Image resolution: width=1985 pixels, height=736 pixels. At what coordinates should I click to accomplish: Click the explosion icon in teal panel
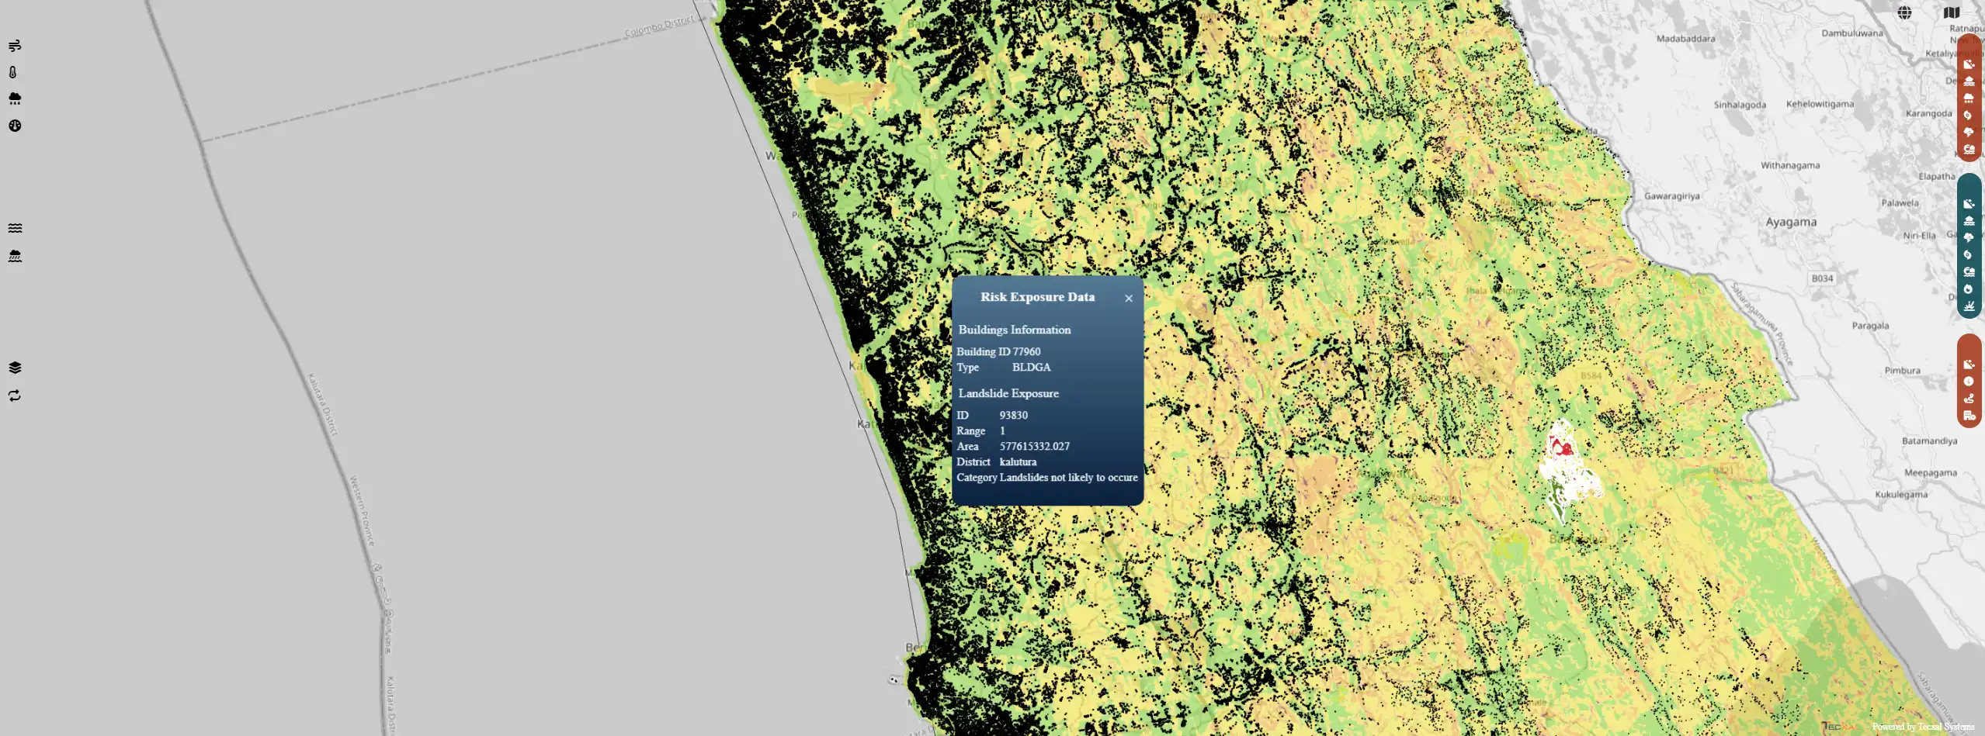[1969, 306]
